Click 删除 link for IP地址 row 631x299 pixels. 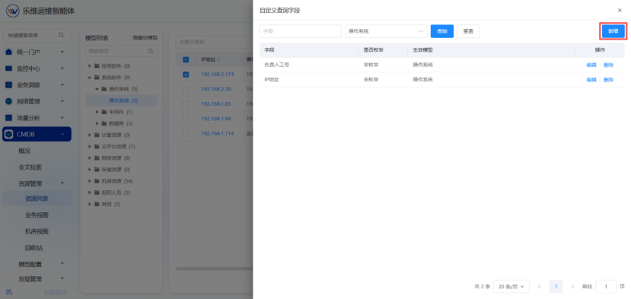click(608, 80)
